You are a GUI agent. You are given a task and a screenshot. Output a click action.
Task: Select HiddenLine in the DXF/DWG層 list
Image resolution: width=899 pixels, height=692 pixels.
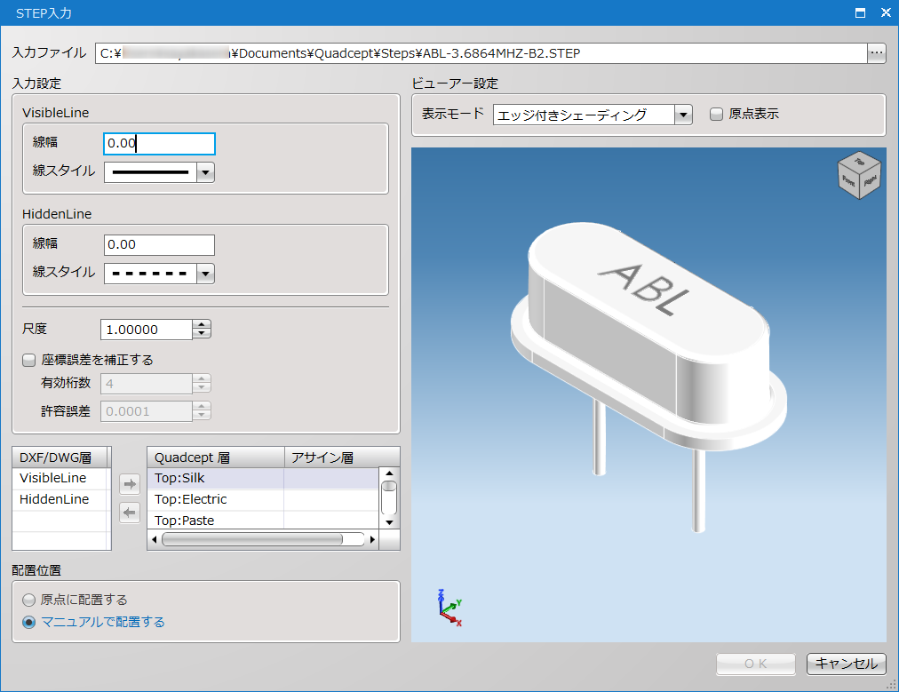(x=55, y=500)
